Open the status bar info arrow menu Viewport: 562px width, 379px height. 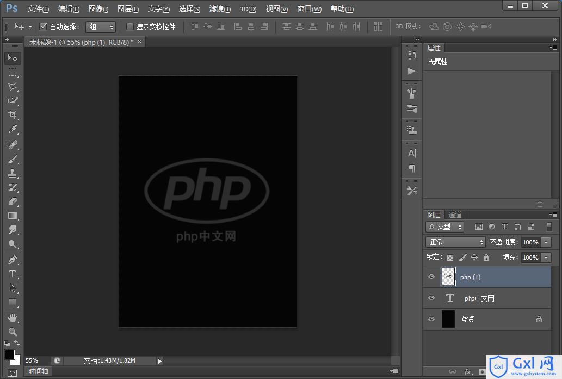160,360
